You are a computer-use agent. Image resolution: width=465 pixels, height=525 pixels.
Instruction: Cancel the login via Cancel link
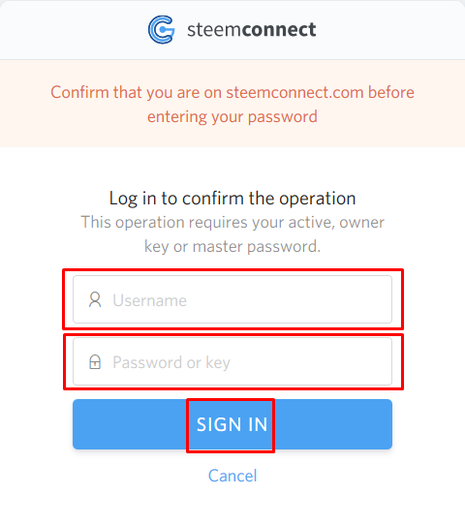[x=232, y=476]
